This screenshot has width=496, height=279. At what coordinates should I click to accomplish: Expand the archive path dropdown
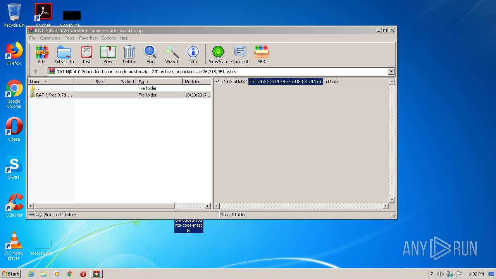coord(391,71)
